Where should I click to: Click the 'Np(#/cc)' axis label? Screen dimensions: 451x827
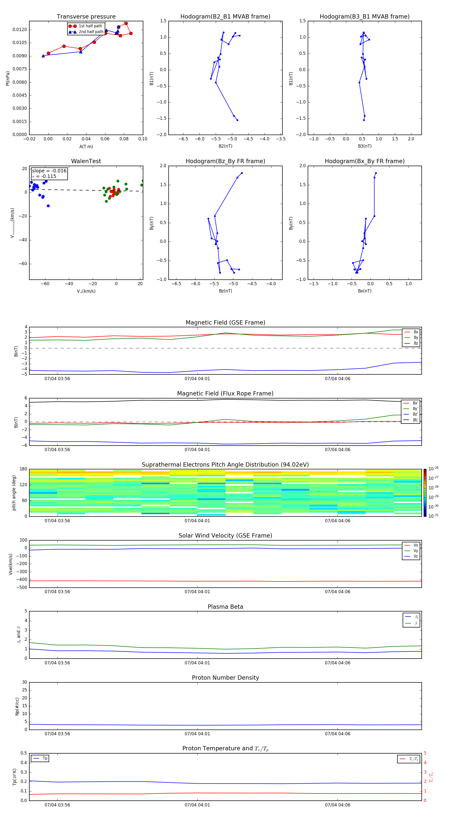[x=17, y=706]
